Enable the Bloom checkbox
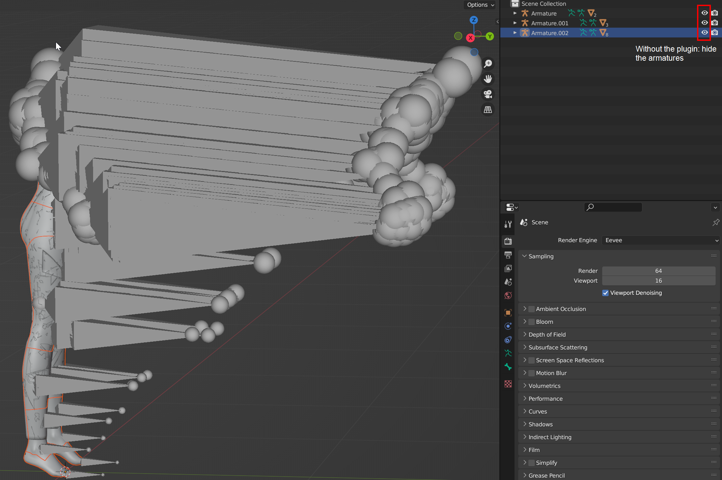This screenshot has height=480, width=722. click(x=532, y=322)
